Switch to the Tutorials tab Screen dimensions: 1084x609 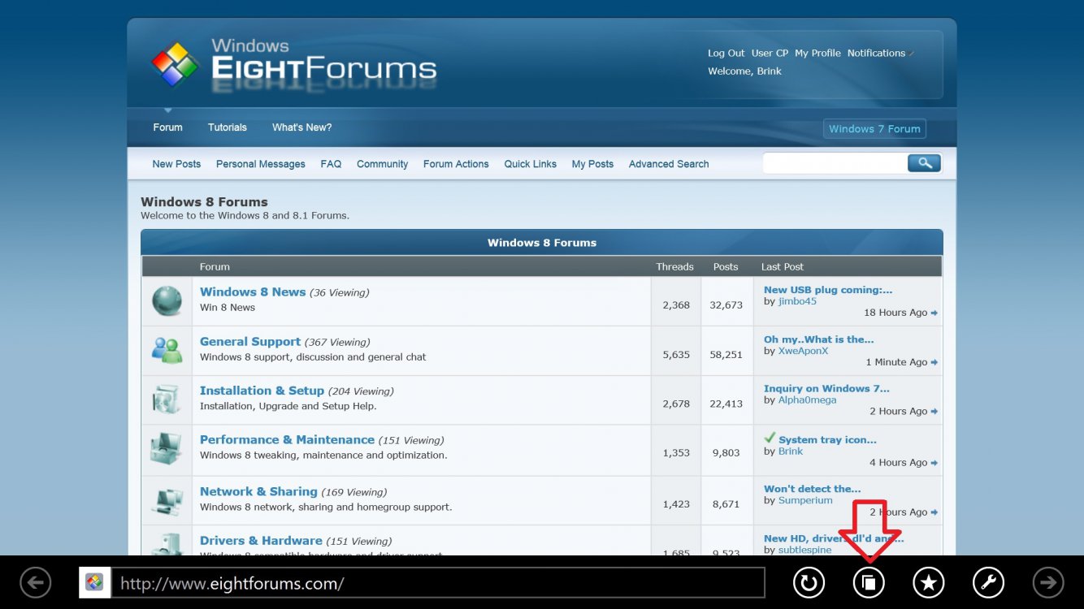(x=228, y=127)
